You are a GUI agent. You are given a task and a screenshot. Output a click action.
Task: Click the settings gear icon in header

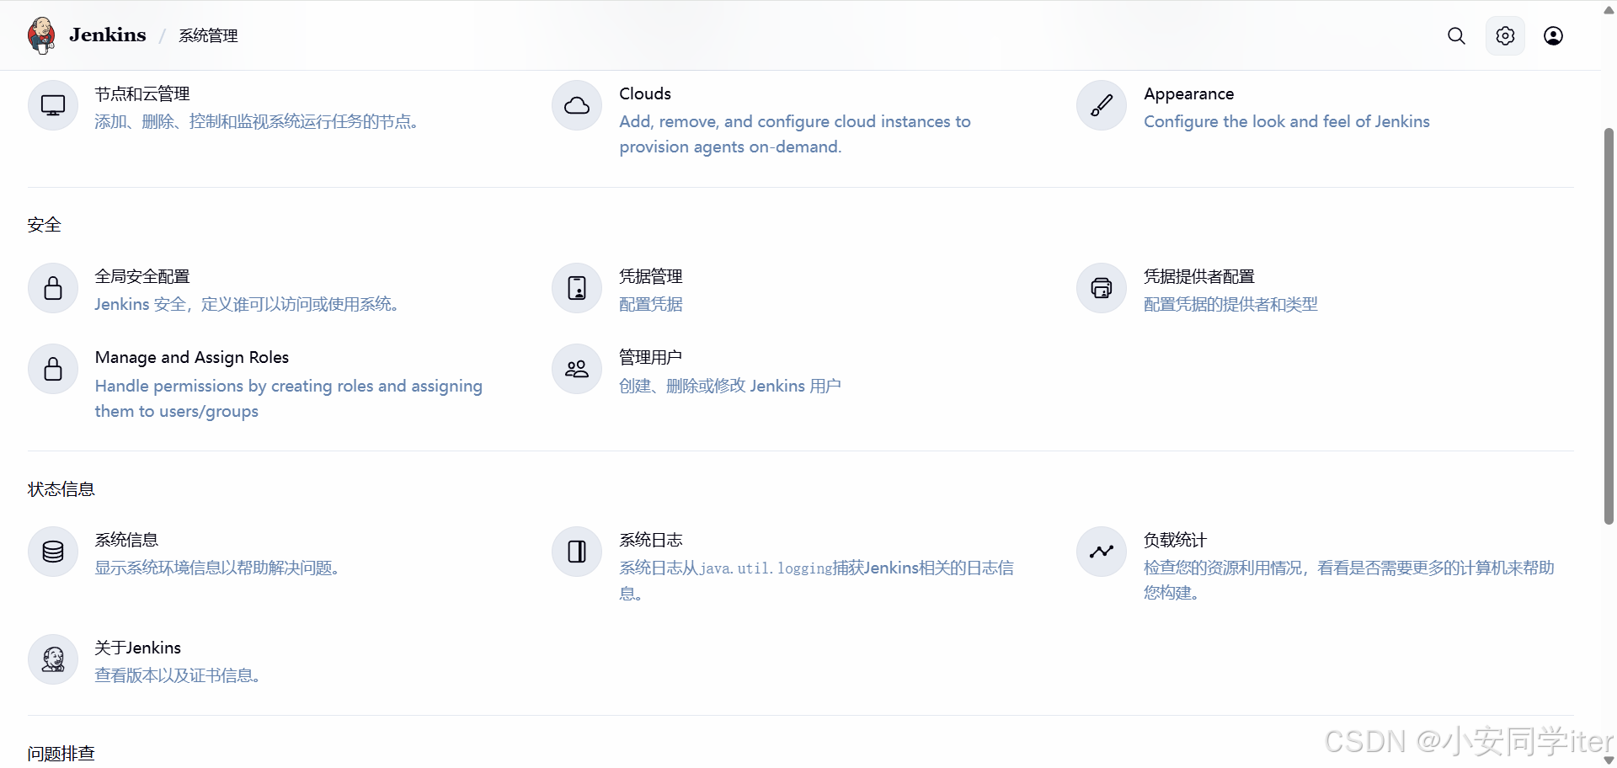1505,35
